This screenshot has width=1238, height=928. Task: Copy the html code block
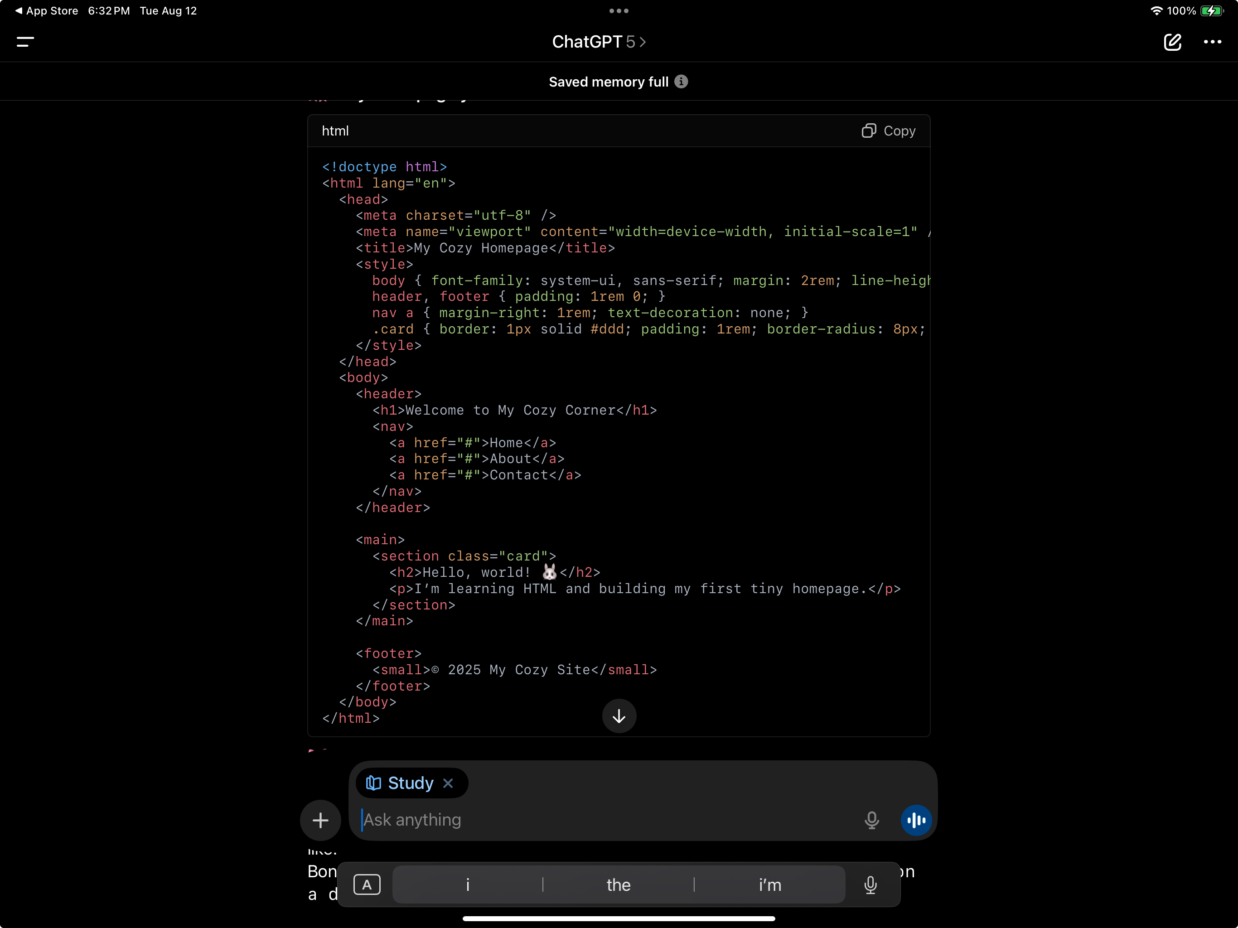[888, 131]
